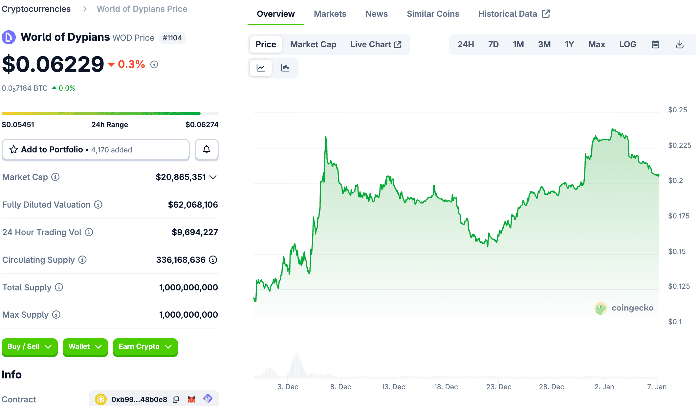Click the price alert bell icon
This screenshot has height=406, width=698.
click(x=207, y=150)
